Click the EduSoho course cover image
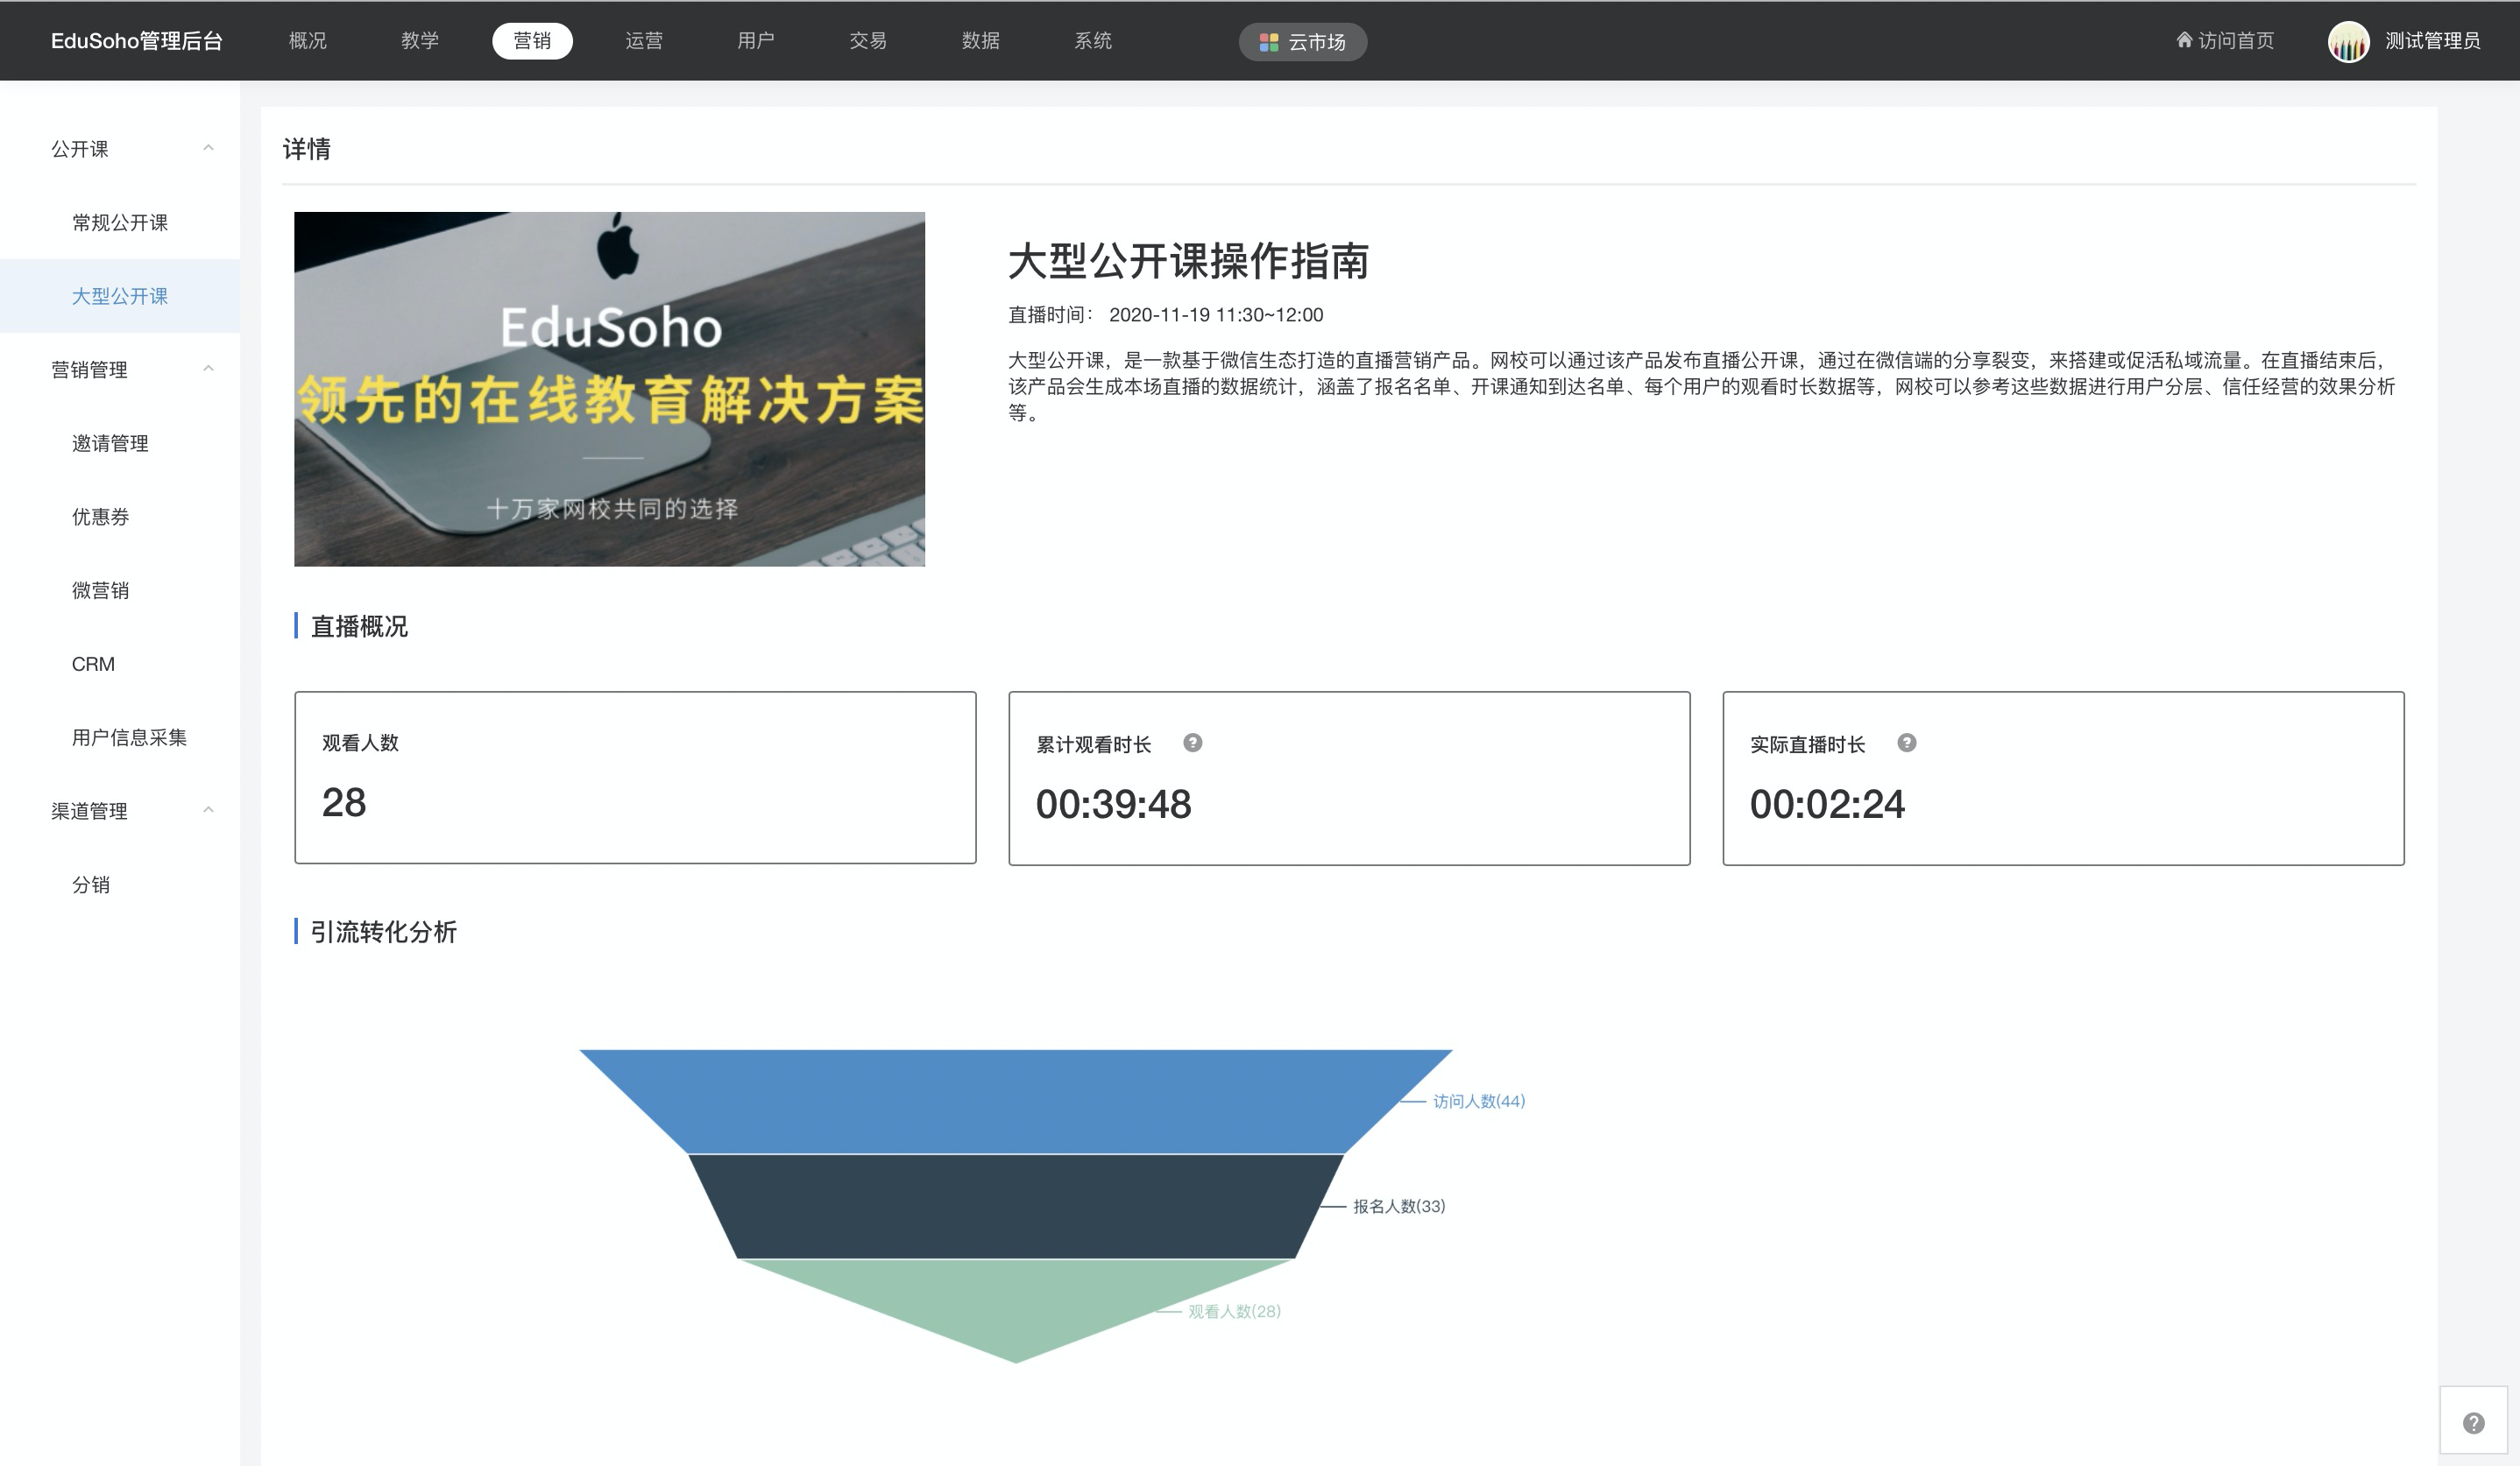The height and width of the screenshot is (1466, 2520). pos(609,389)
